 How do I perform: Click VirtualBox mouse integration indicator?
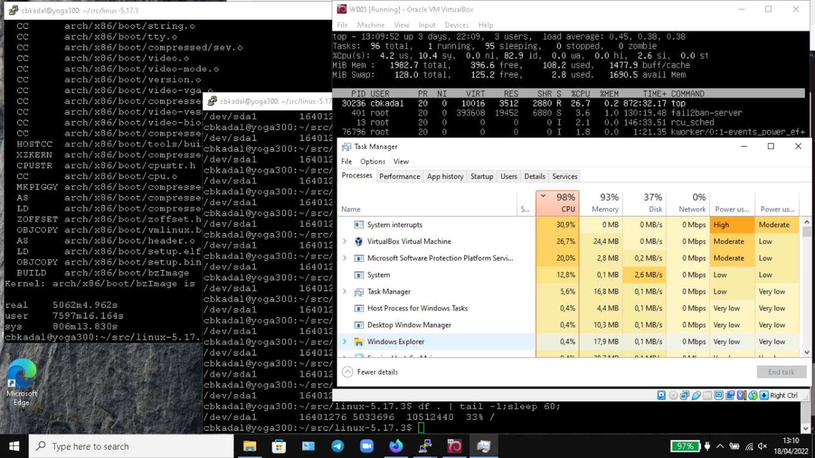tap(753, 395)
